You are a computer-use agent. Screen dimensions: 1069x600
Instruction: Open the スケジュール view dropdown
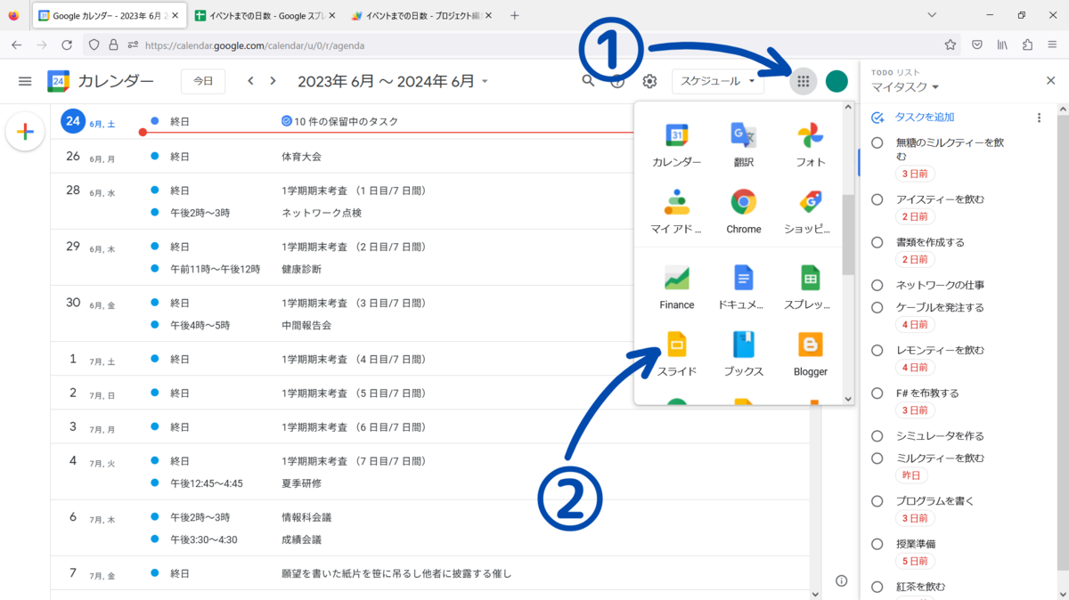717,81
